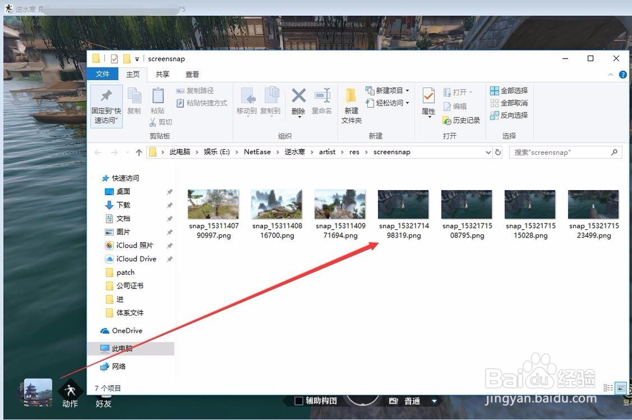Select Network (网络) in navigation pane

(113, 366)
